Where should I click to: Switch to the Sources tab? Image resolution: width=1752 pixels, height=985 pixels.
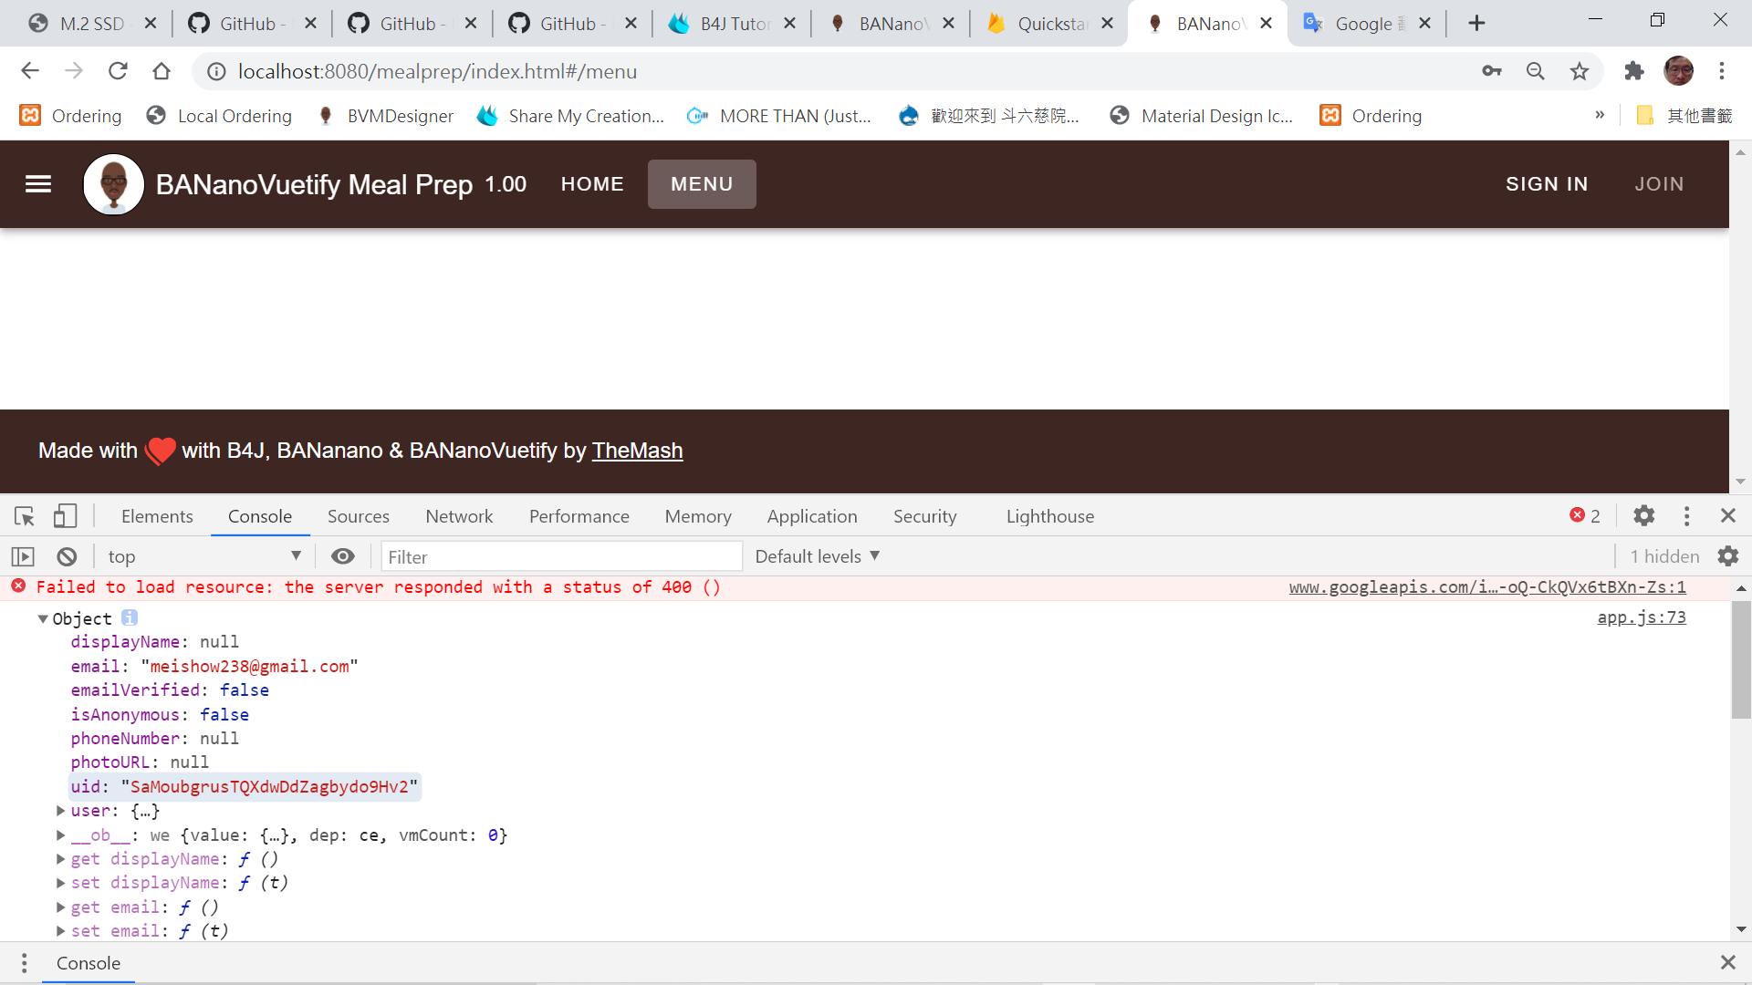pos(358,516)
